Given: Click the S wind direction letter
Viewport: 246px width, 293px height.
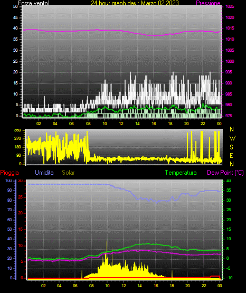Looking at the screenshot, I should [x=231, y=147].
